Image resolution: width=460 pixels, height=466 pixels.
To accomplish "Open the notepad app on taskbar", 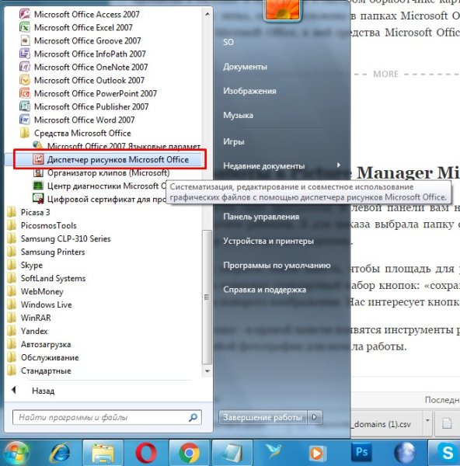I will click(x=232, y=453).
